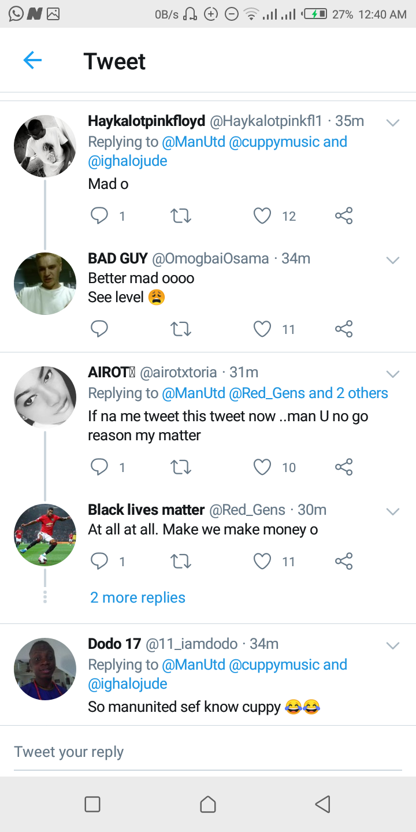Show the "2 more replies" thread
Image resolution: width=416 pixels, height=832 pixels.
point(138,597)
